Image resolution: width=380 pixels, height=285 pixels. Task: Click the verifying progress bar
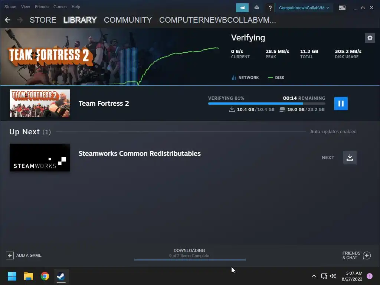click(266, 104)
